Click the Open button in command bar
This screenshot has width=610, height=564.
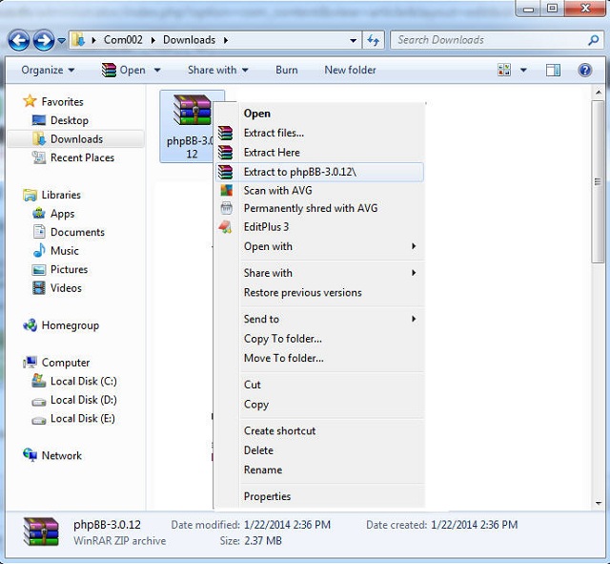point(123,70)
